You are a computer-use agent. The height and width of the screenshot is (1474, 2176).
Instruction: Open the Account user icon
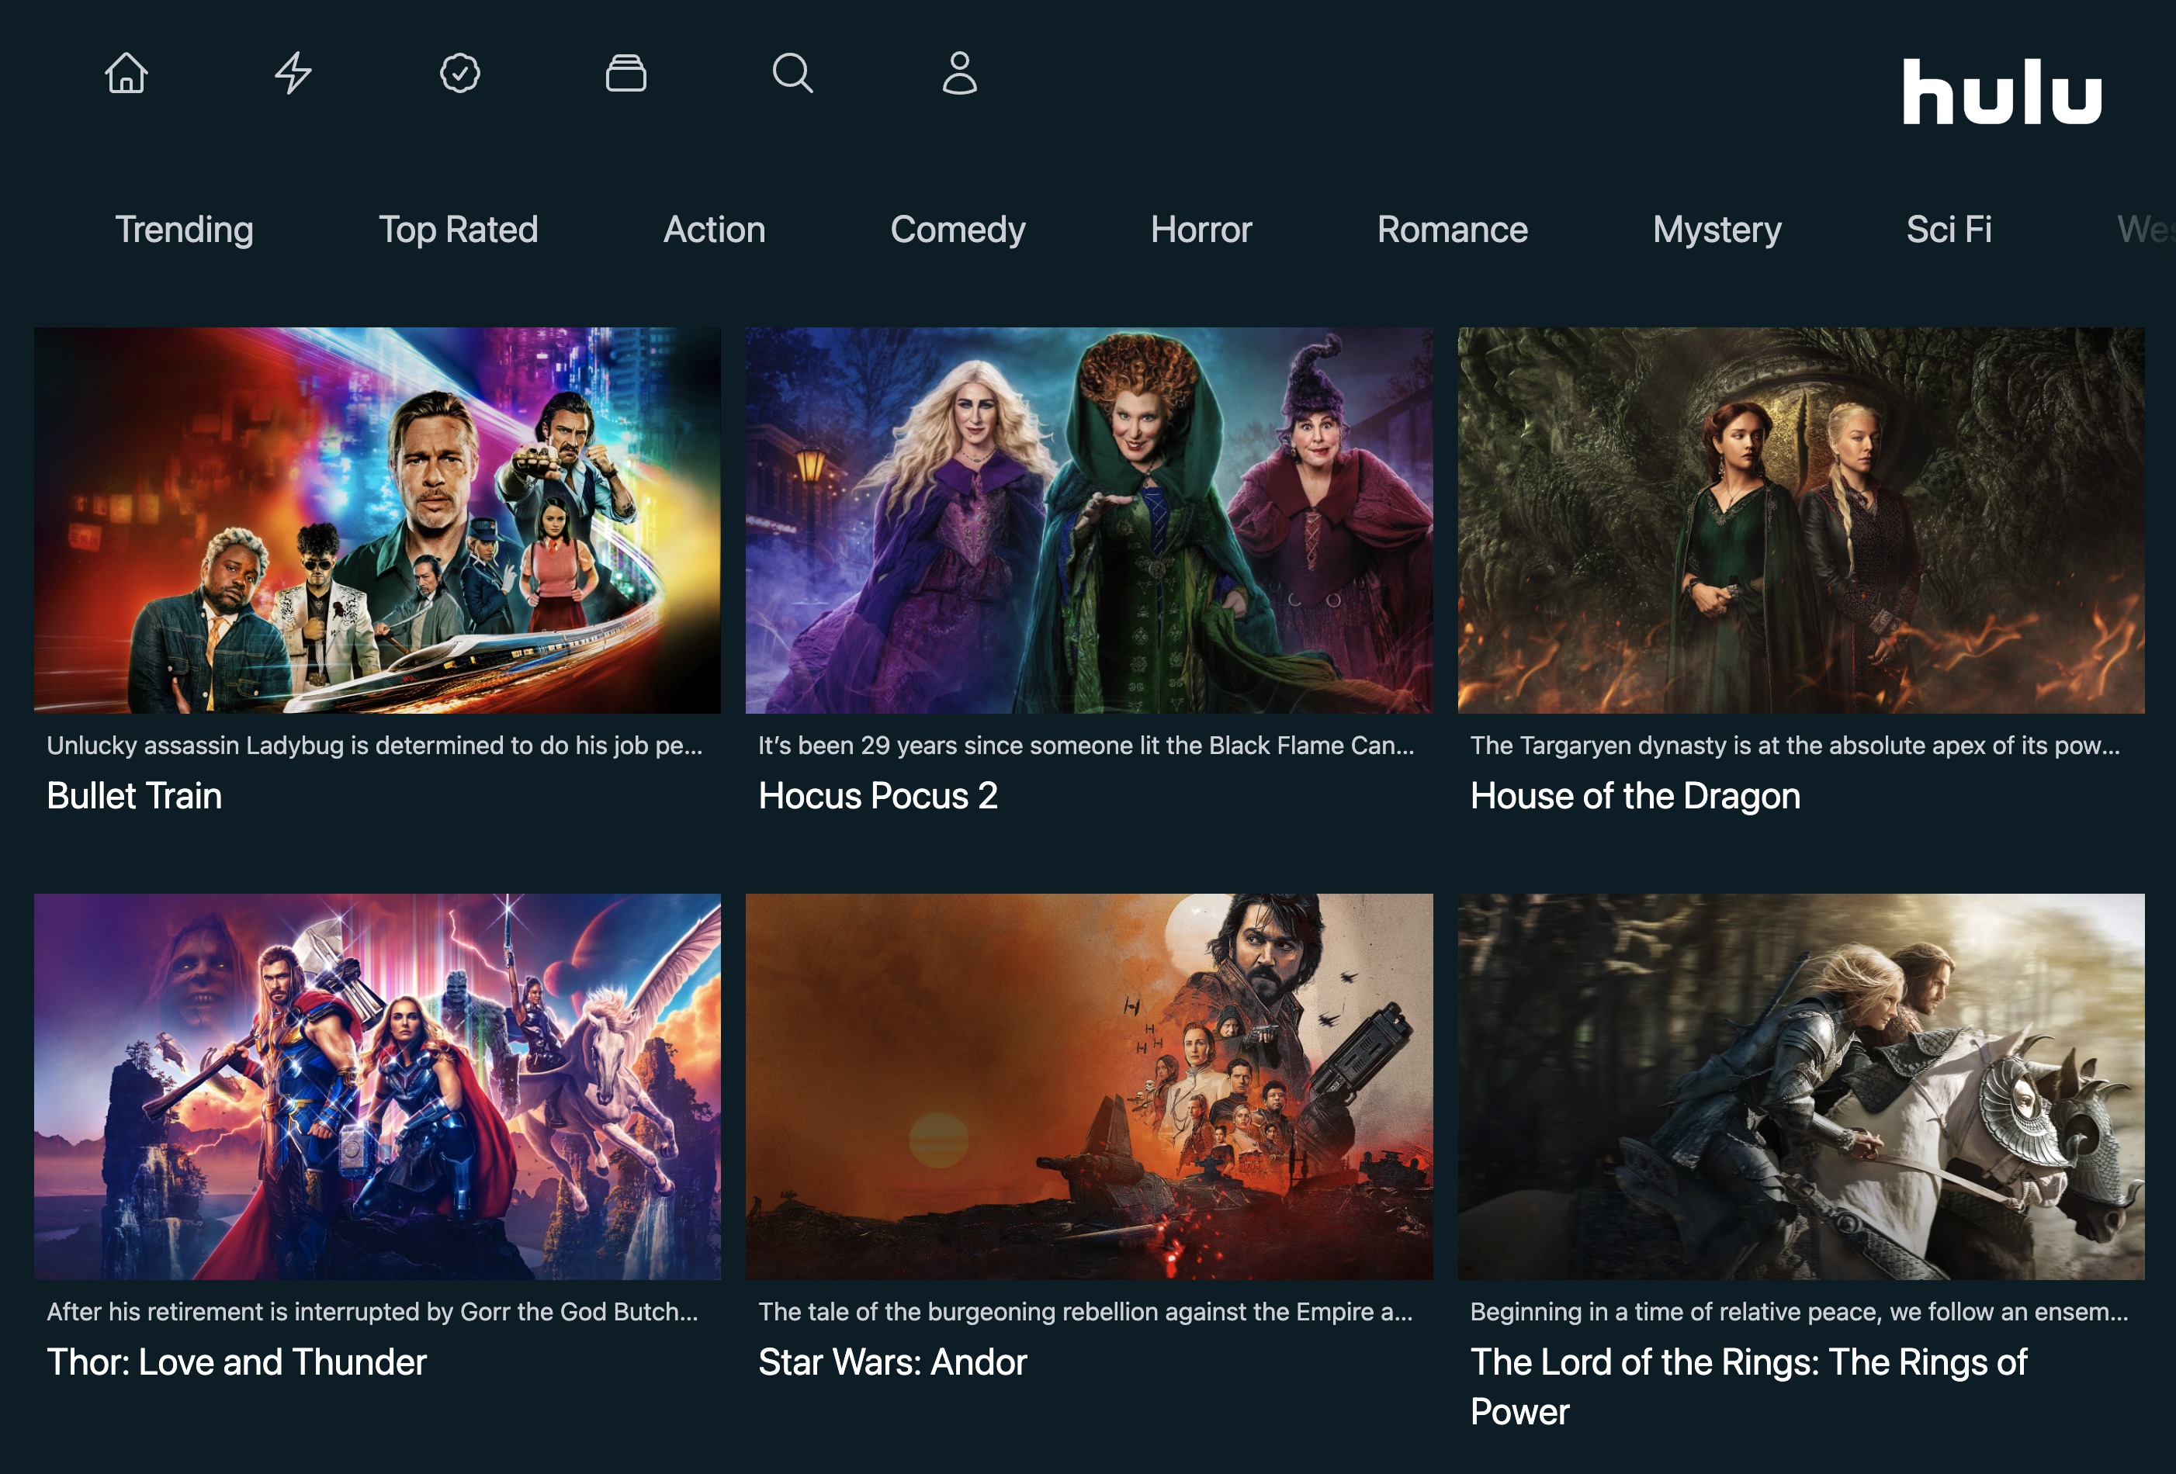pos(960,73)
